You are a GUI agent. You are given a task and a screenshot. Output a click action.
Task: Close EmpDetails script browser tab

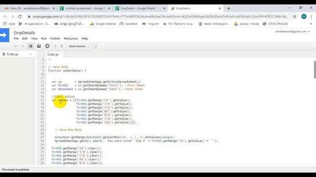220,8
